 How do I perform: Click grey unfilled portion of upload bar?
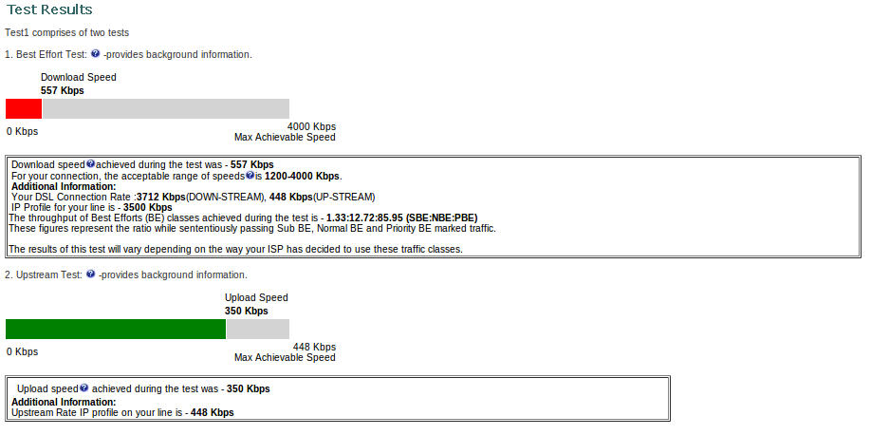coord(257,329)
